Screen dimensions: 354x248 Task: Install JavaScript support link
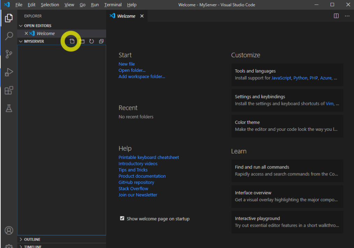(281, 78)
